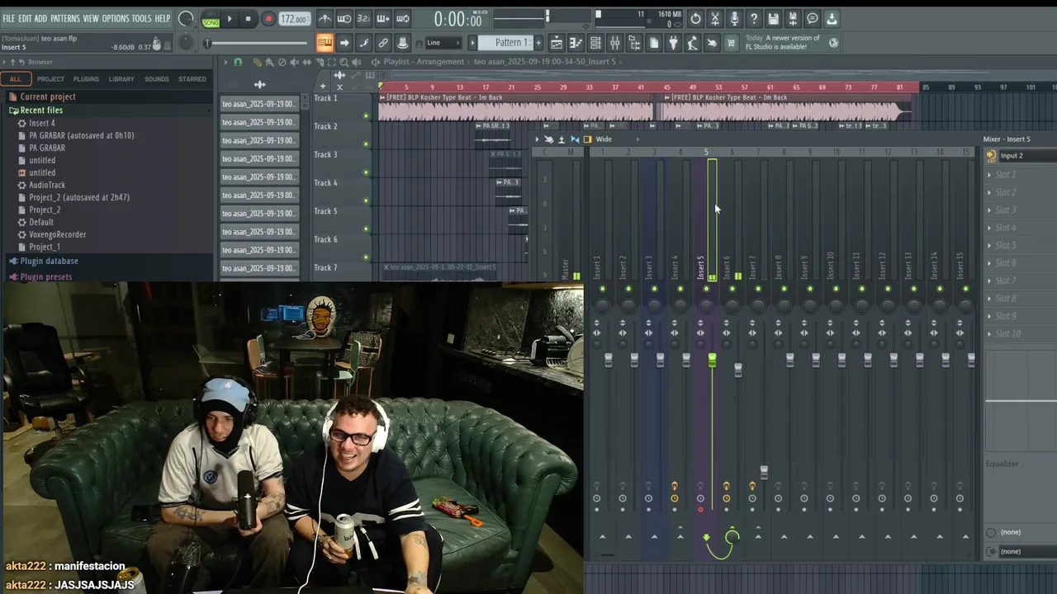Click the link chain icon in toolbar
Image resolution: width=1057 pixels, height=594 pixels.
pyautogui.click(x=383, y=43)
